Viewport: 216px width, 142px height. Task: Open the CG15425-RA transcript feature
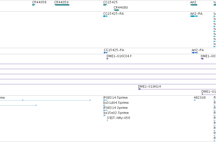[105, 16]
